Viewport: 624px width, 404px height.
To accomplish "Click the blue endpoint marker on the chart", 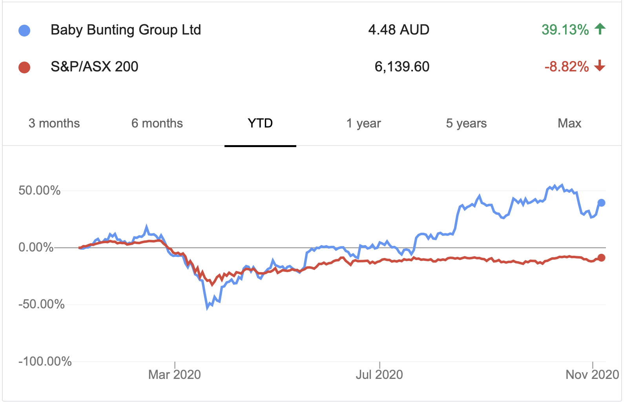I will [x=601, y=203].
